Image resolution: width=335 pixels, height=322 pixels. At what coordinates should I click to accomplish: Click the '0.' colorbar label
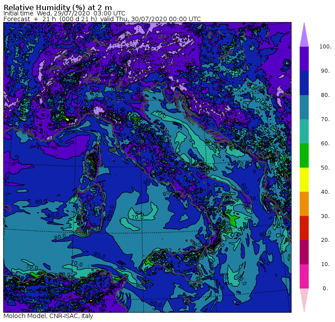tap(325, 289)
